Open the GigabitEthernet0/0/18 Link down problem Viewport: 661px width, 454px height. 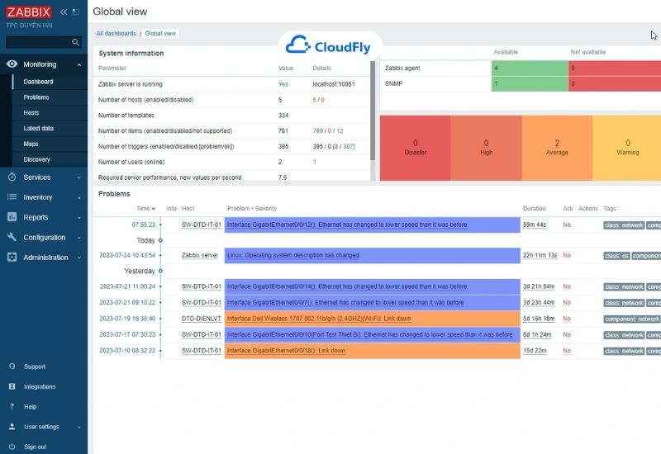tap(286, 350)
